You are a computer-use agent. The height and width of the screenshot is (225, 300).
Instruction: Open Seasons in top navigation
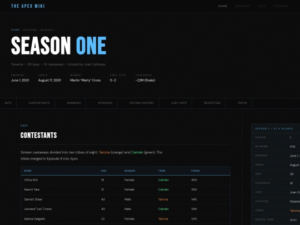(x=242, y=6)
